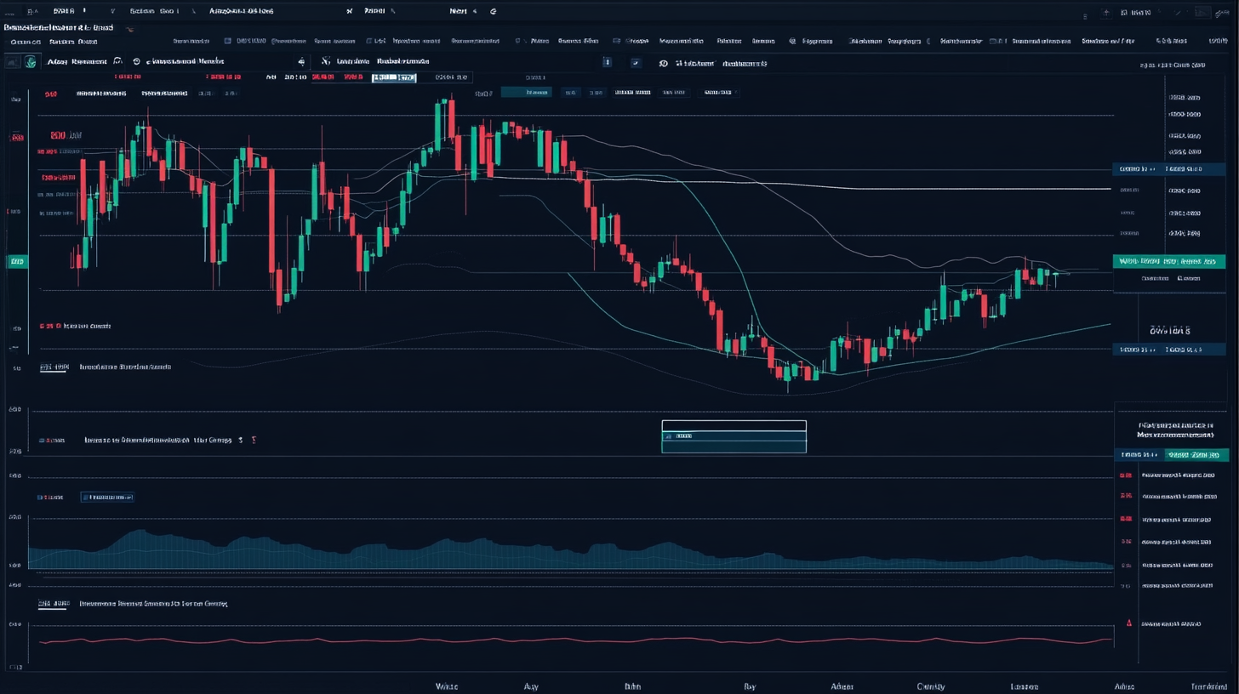Click the boxed up-arrow icon at top right
Screen dimensions: 1239x694
(x=1106, y=13)
